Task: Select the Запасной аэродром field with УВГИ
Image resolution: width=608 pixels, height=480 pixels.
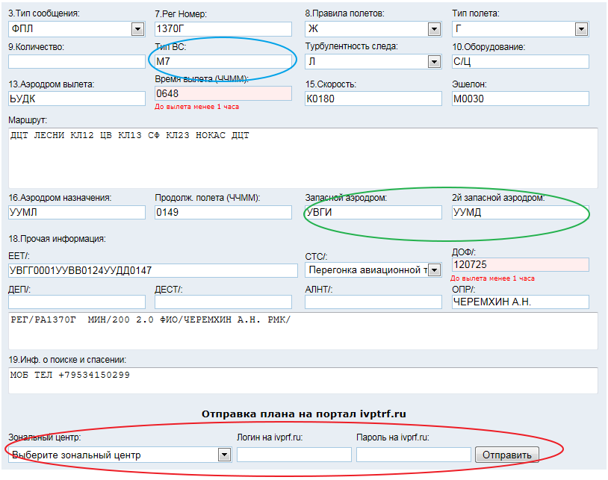Action: (373, 212)
